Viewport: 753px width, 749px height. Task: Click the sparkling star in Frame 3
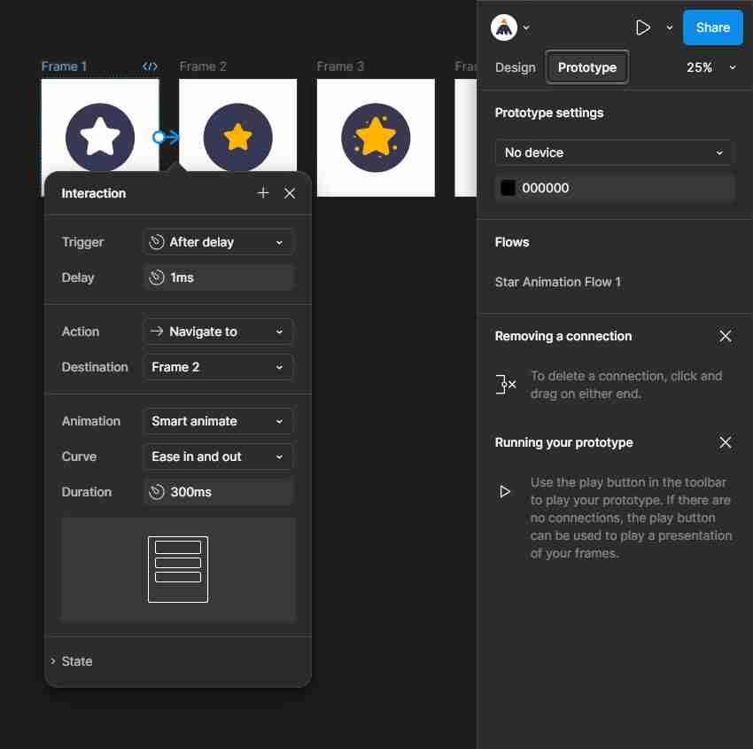pyautogui.click(x=376, y=136)
